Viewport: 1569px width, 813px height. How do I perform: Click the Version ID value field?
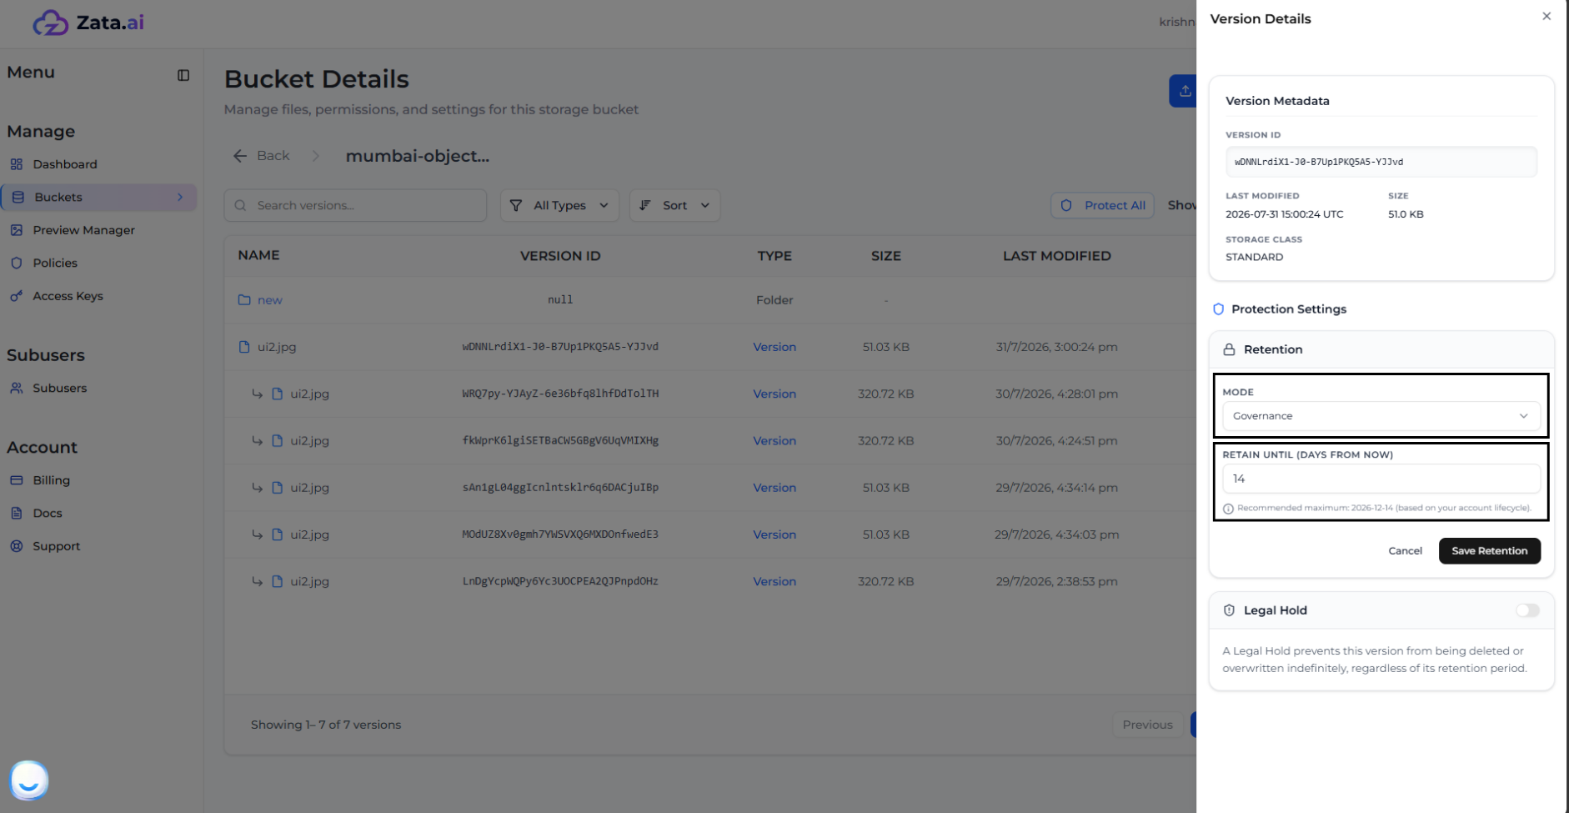[1381, 162]
